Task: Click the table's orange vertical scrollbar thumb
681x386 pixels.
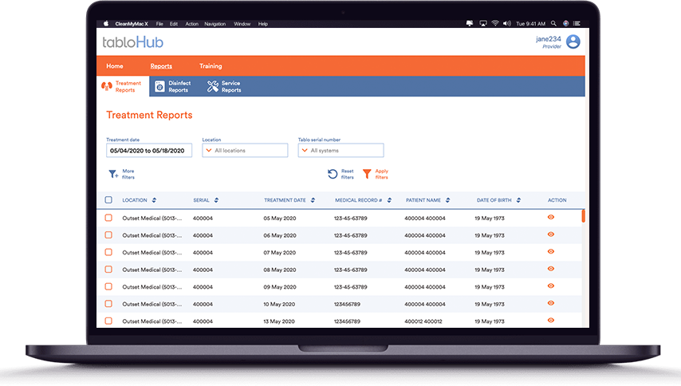Action: [583, 216]
